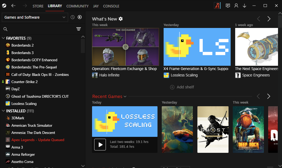Open the Ghost of Tsushima cover thumbnail
The image size is (282, 168).
coord(213,129)
